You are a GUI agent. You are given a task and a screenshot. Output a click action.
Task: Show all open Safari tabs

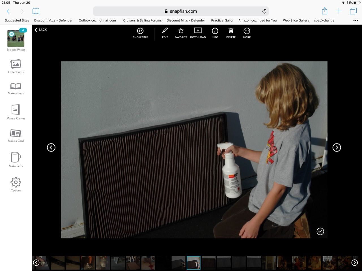[353, 11]
